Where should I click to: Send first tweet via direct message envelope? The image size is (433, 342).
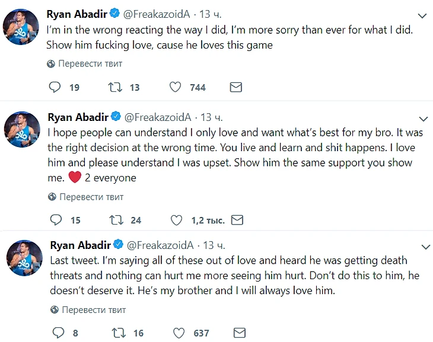(x=235, y=87)
